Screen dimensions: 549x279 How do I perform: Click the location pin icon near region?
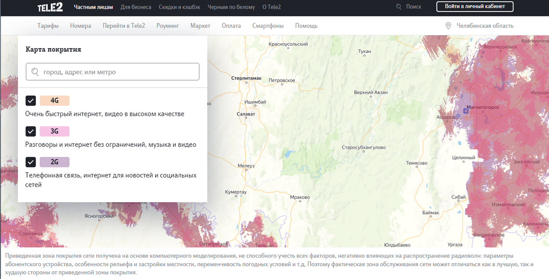[448, 26]
